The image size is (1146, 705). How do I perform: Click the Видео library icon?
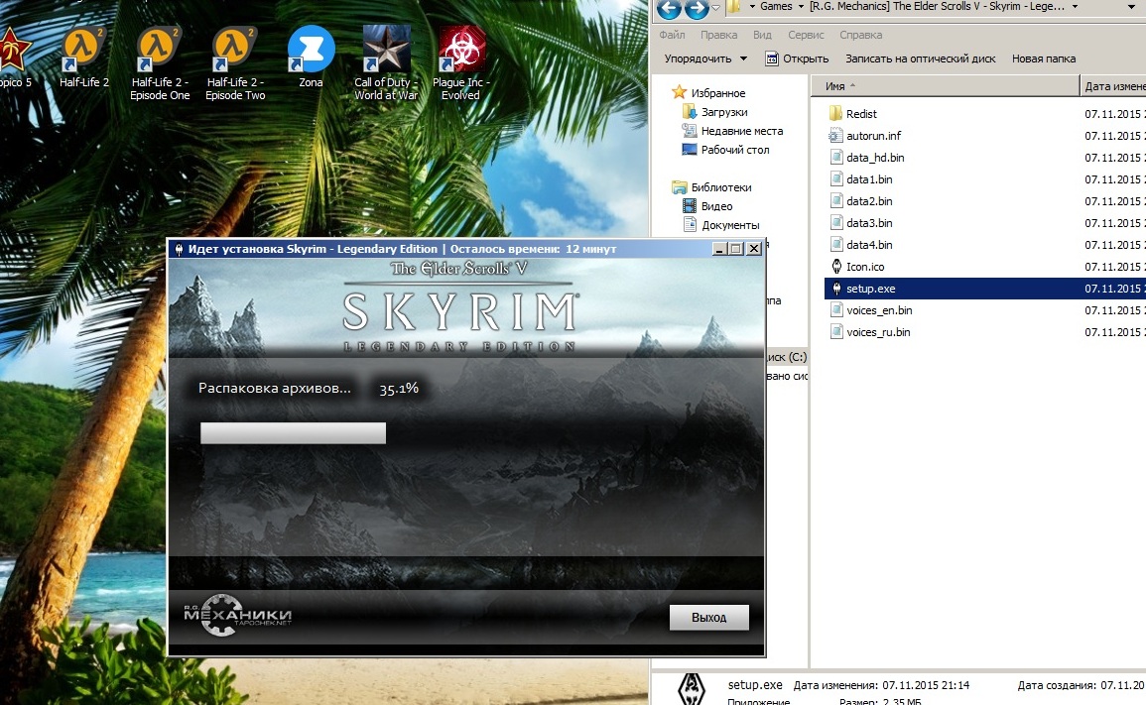click(689, 206)
